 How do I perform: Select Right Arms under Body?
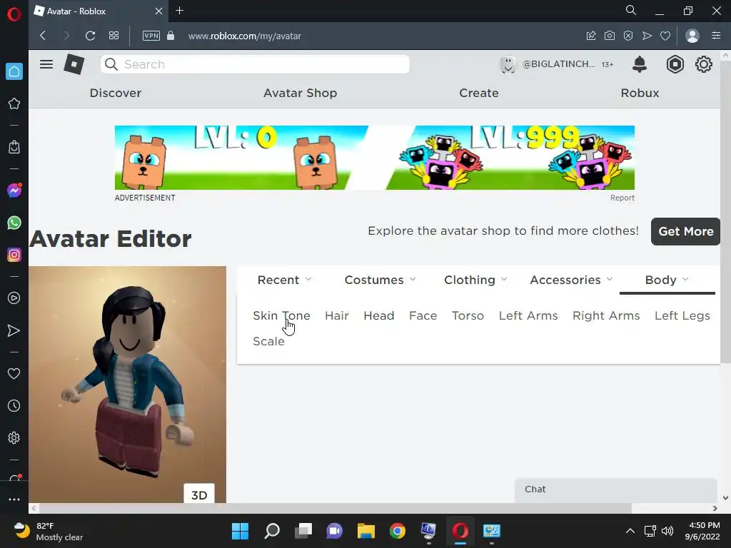(x=606, y=315)
